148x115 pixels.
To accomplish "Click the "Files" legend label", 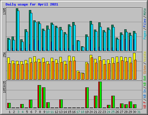I will coord(145,23).
